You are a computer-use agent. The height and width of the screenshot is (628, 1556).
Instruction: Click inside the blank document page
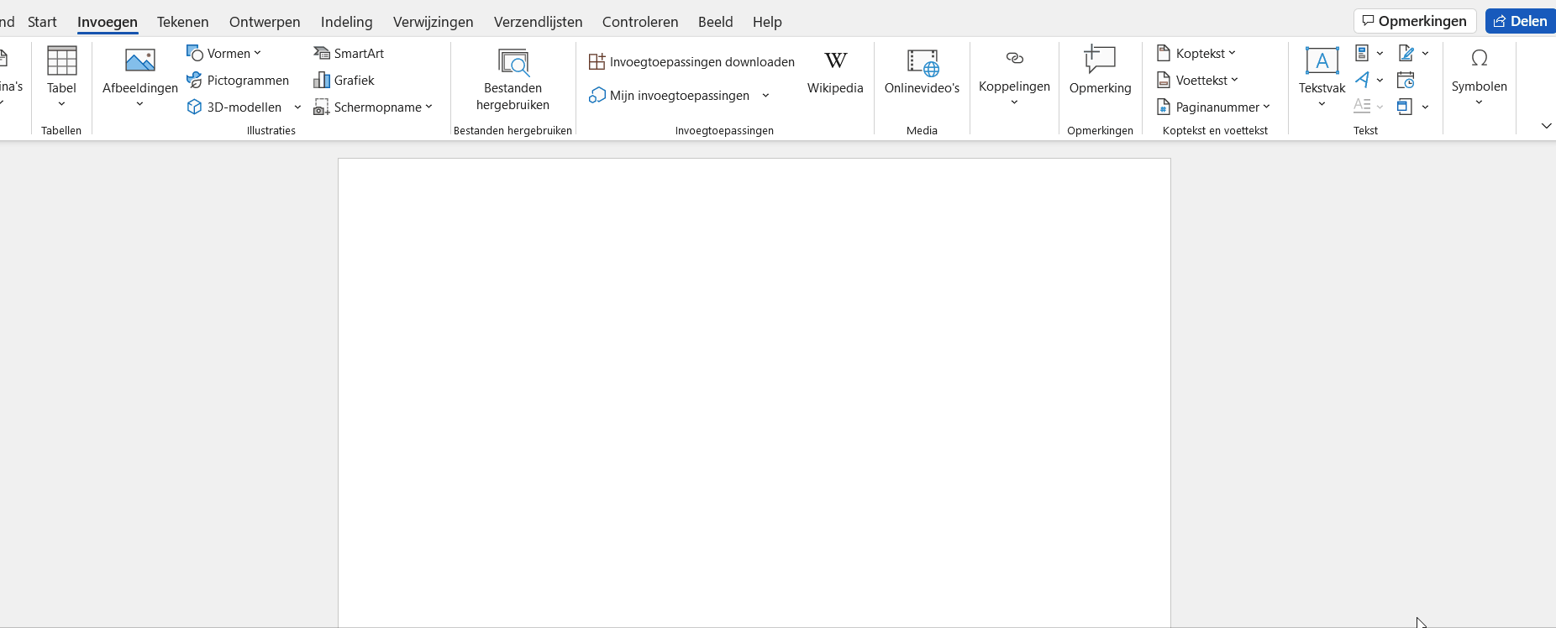[754, 392]
